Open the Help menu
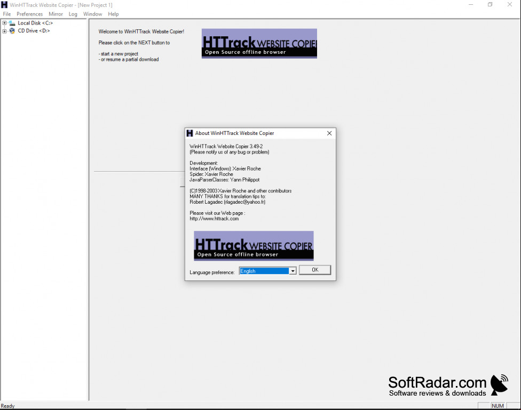 (113, 14)
